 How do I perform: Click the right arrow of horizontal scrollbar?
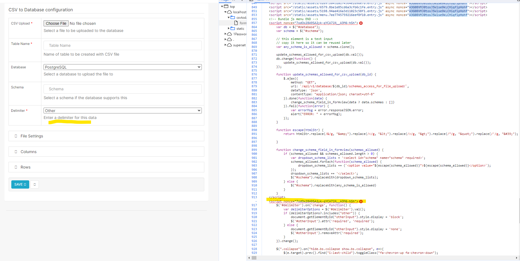pos(517,258)
